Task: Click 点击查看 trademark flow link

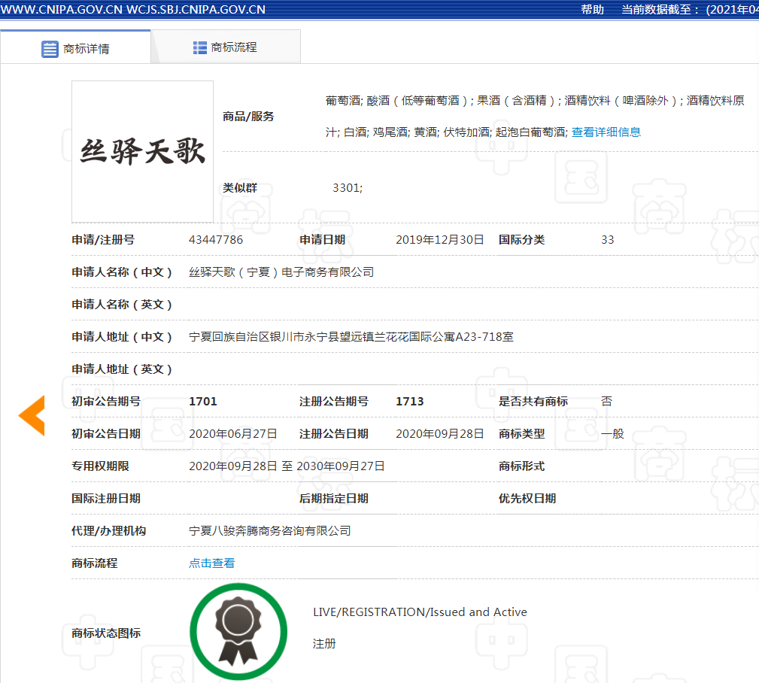Action: [x=211, y=563]
